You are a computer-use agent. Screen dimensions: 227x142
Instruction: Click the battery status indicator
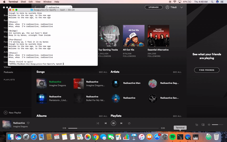[187, 2]
